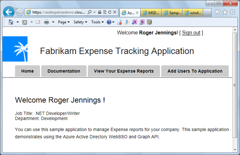Go back with the blue Back arrow
The height and width of the screenshot is (155, 240).
tap(9, 12)
